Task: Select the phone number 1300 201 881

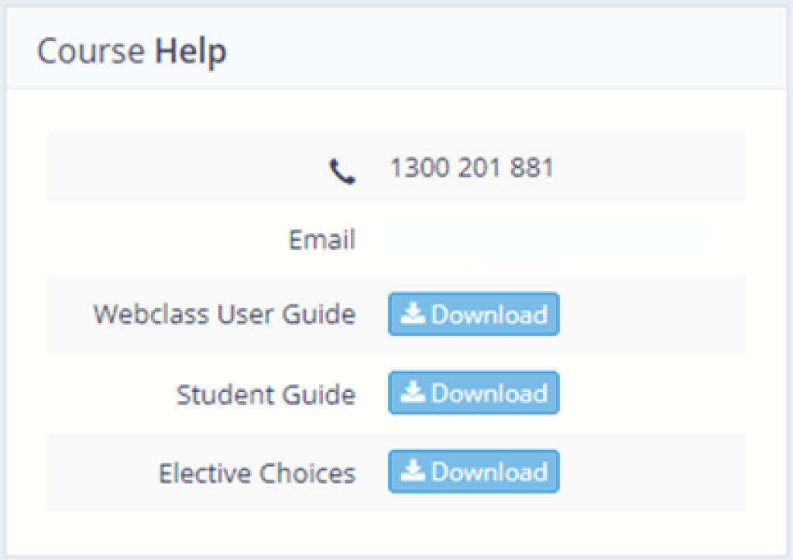Action: click(472, 167)
